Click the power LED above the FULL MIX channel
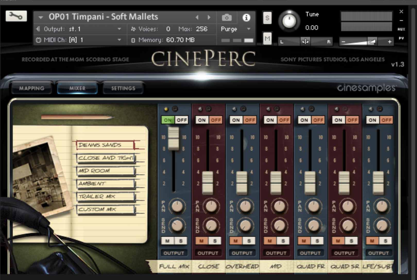The image size is (417, 280). (x=166, y=109)
